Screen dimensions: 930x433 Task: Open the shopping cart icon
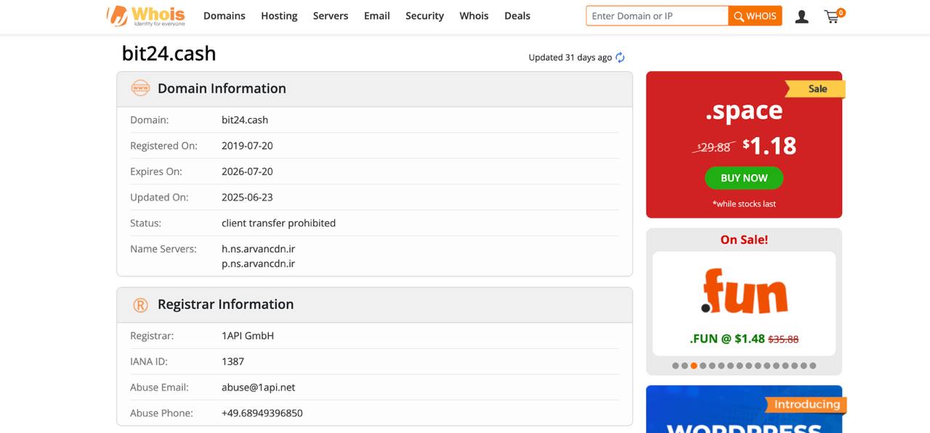[833, 17]
